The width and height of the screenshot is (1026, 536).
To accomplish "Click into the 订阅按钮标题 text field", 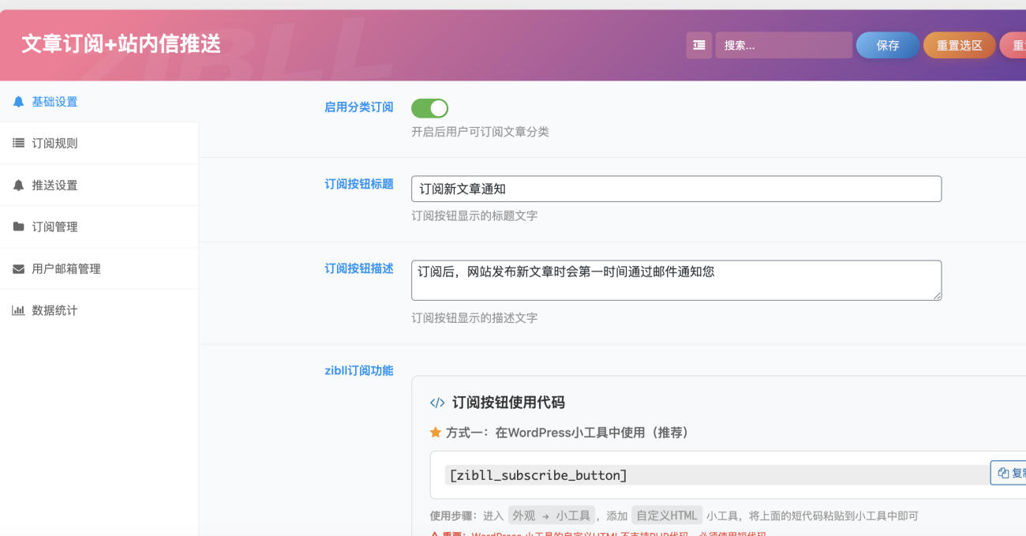I will (676, 189).
